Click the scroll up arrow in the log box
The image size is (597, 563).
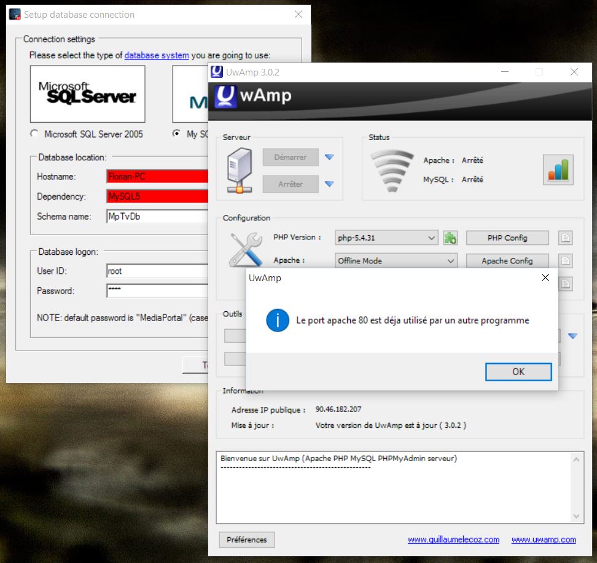[576, 459]
